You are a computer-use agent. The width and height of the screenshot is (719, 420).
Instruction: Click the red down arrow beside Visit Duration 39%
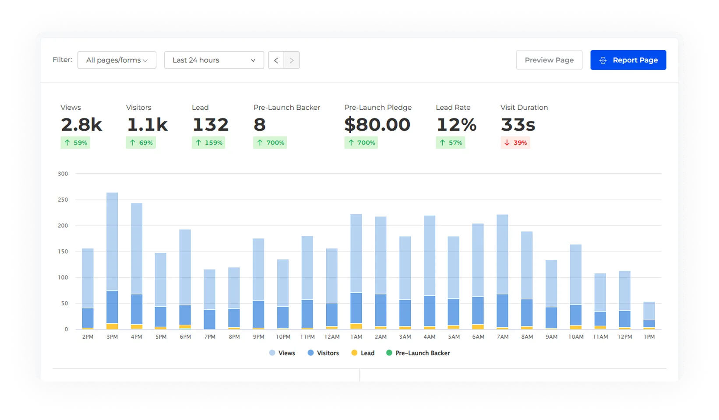507,142
